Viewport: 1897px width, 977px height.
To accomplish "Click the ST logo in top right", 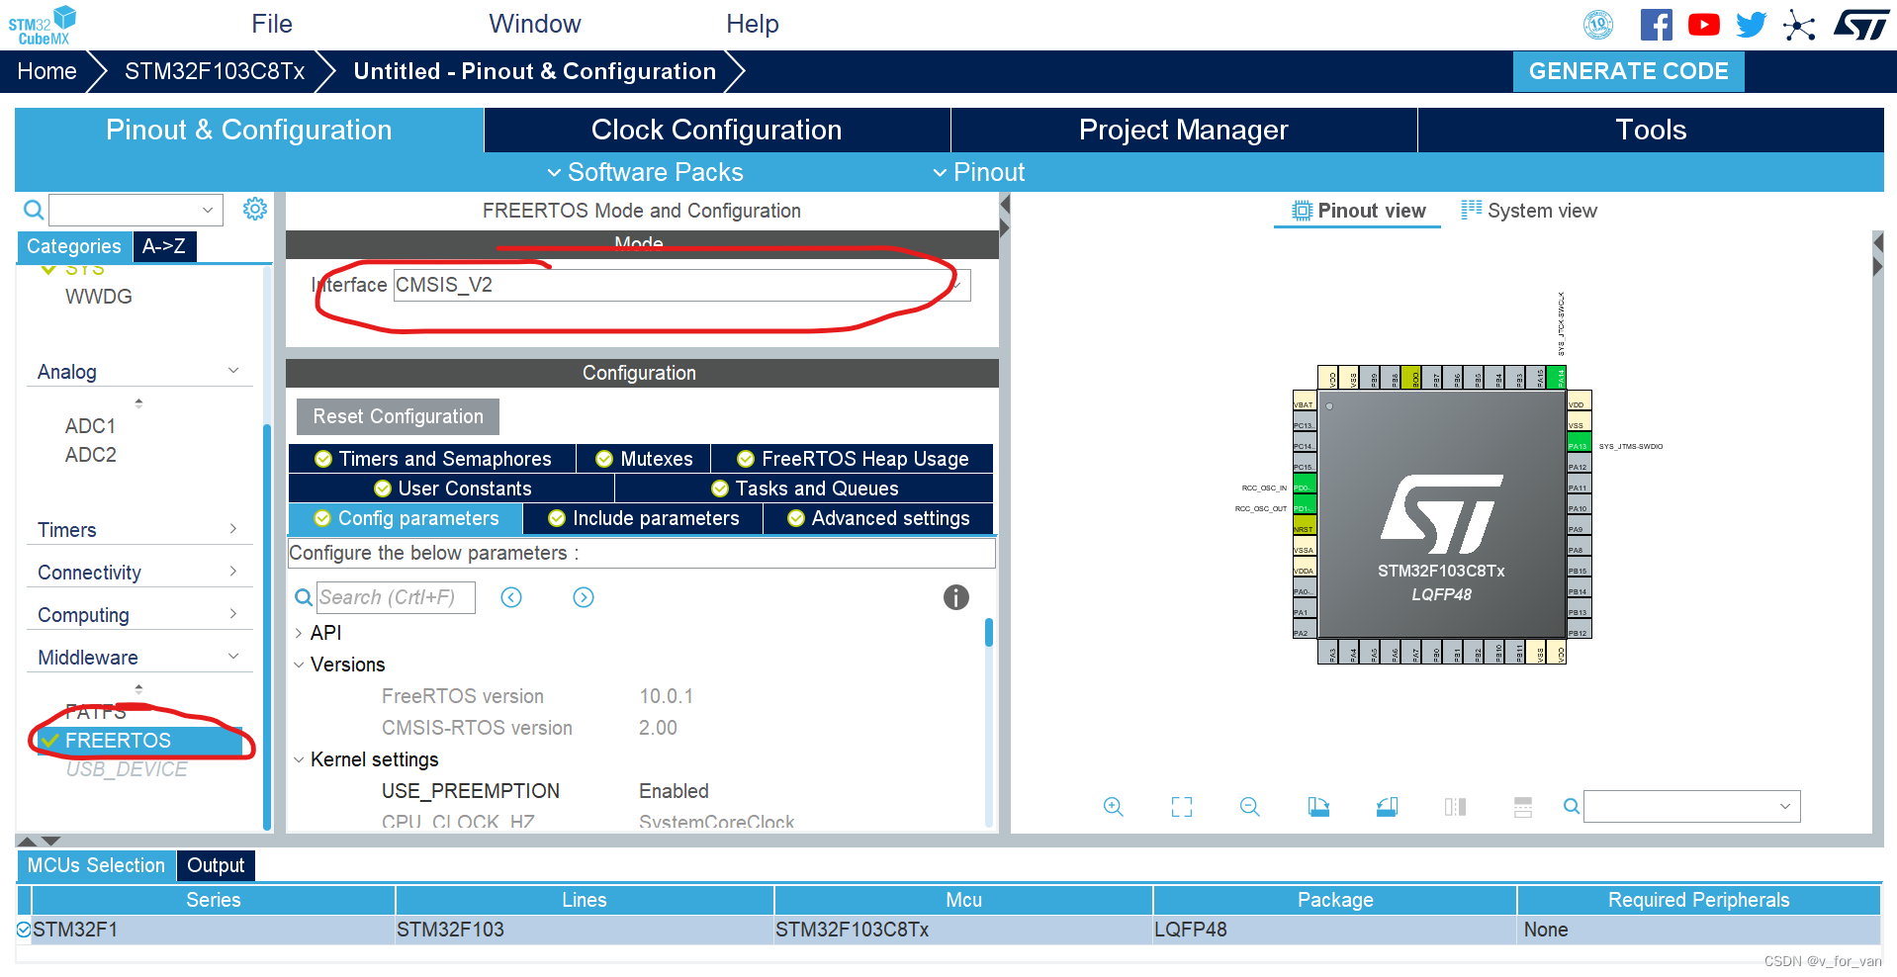I will tap(1860, 25).
